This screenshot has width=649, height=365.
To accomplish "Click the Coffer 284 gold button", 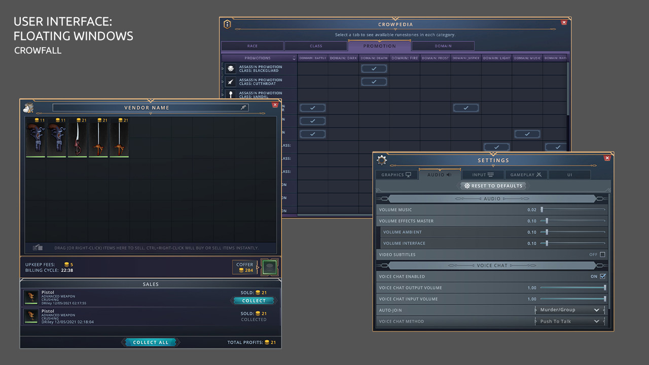I will pos(245,268).
